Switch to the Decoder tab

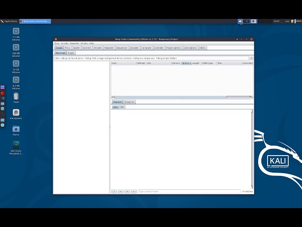[134, 48]
